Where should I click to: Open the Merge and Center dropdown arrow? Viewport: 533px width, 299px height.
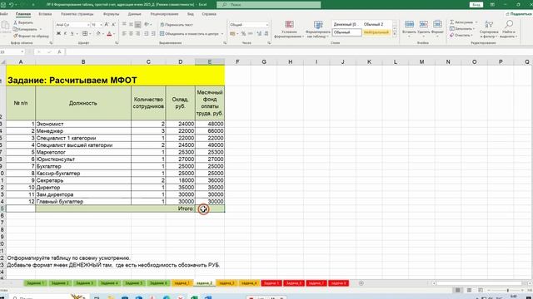[222, 33]
